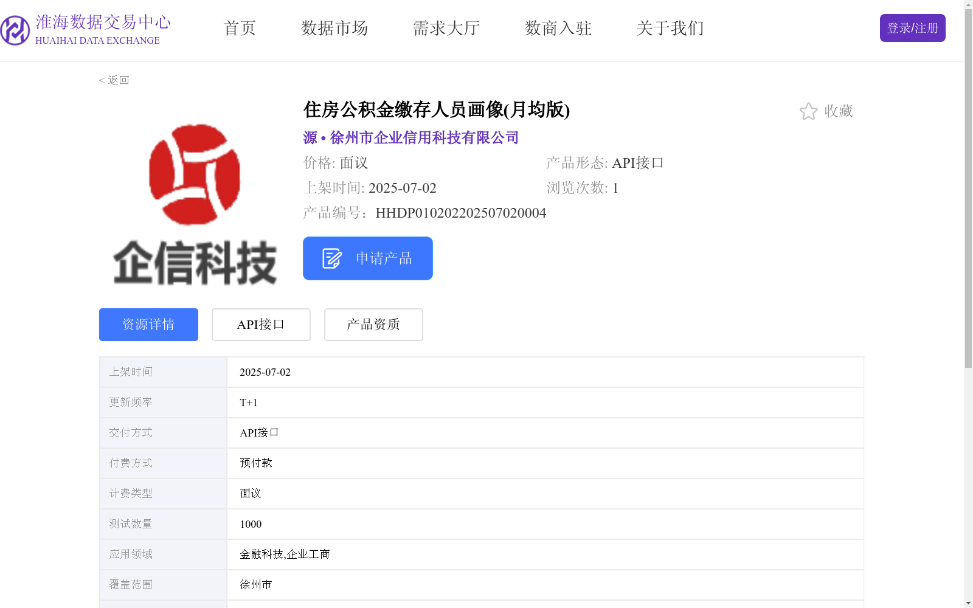
Task: Click product number HHDP010202202507020004
Action: click(x=461, y=213)
